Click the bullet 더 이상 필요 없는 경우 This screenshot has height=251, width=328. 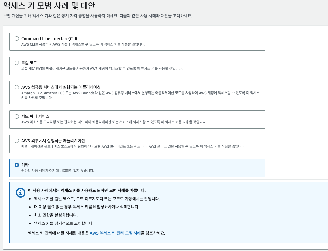click(x=86, y=207)
